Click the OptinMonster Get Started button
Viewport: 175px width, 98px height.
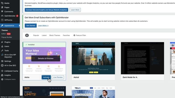[31, 26]
